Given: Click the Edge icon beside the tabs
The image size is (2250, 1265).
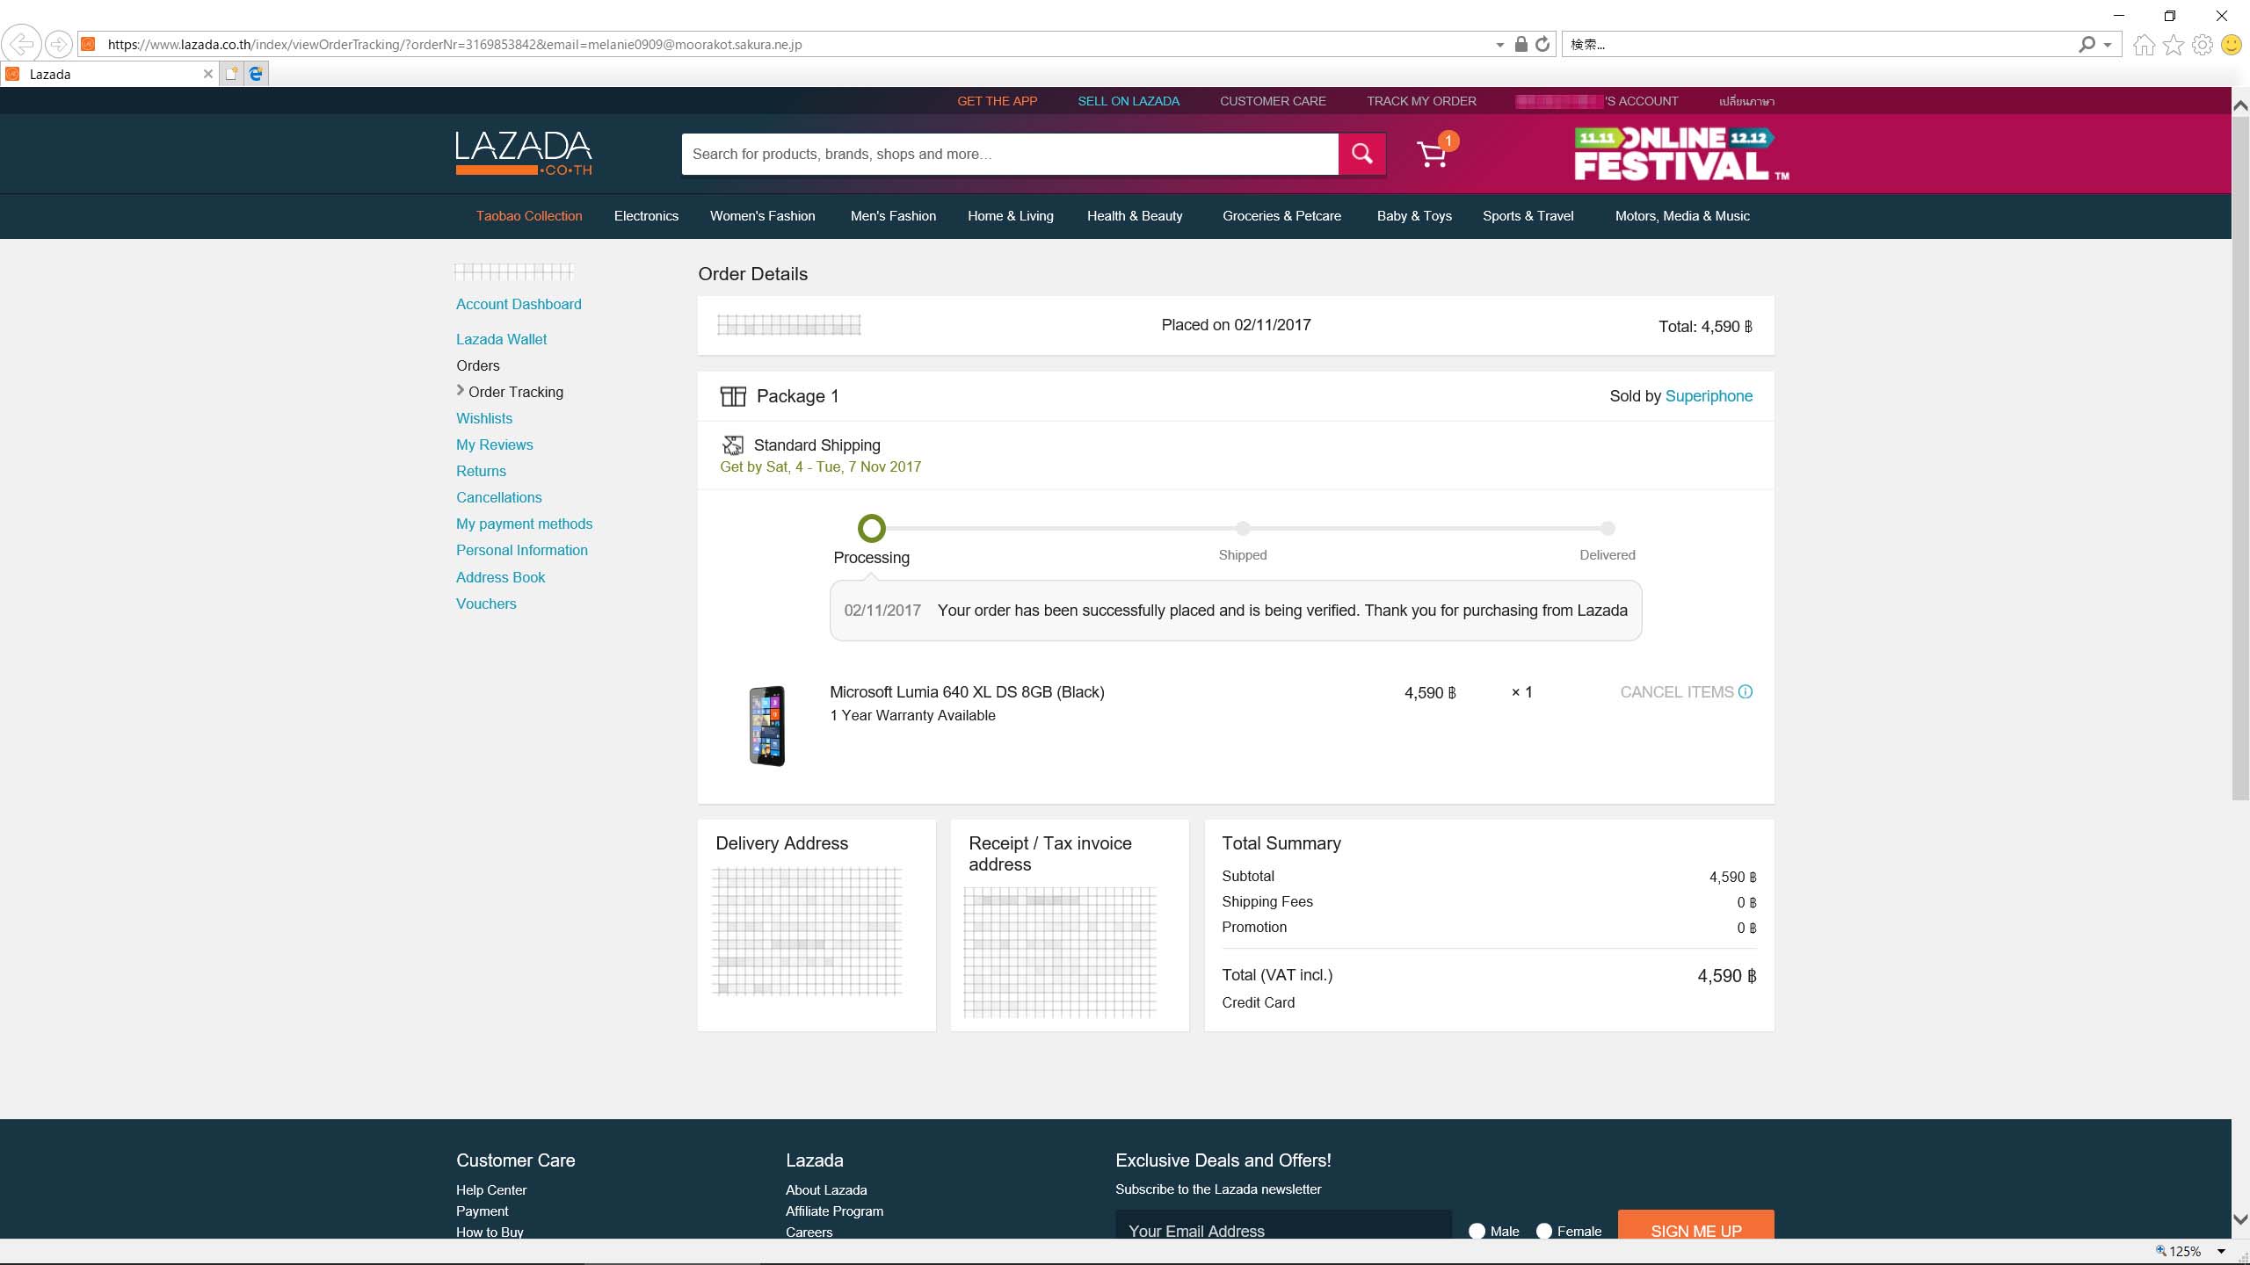Looking at the screenshot, I should tap(256, 74).
